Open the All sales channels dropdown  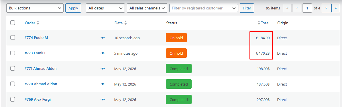[147, 8]
